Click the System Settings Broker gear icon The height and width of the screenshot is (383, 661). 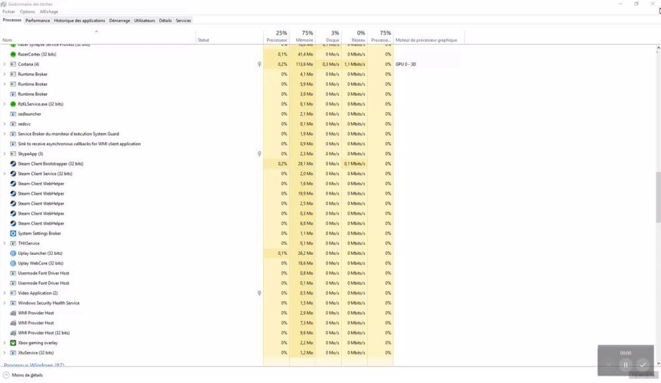13,233
